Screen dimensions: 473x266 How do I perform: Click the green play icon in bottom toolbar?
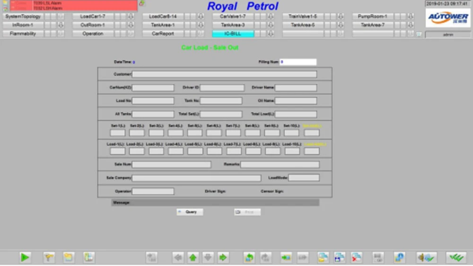25,258
